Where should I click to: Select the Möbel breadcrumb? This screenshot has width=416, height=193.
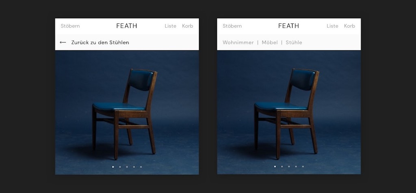270,42
